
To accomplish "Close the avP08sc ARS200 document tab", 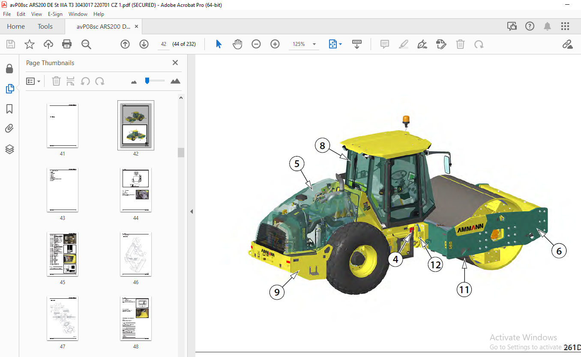I will (136, 26).
